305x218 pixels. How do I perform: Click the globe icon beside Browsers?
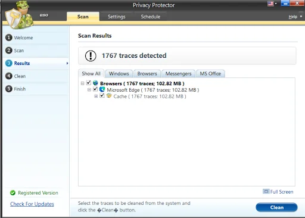coord(95,83)
